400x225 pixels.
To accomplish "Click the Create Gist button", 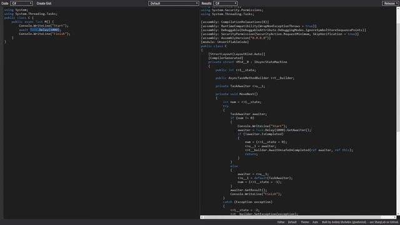I will [44, 3].
